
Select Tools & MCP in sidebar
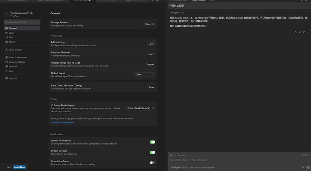[x=22, y=50]
